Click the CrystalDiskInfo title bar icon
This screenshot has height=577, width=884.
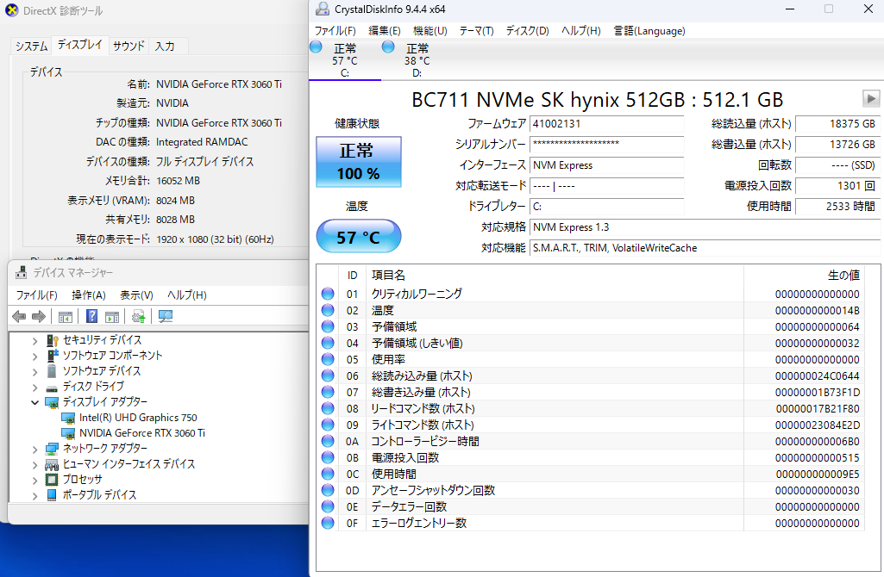[323, 9]
